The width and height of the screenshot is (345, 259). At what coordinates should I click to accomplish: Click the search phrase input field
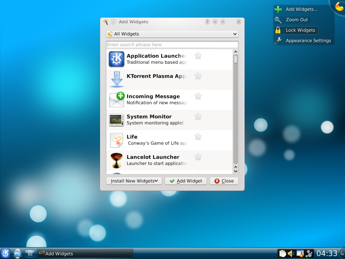(172, 45)
